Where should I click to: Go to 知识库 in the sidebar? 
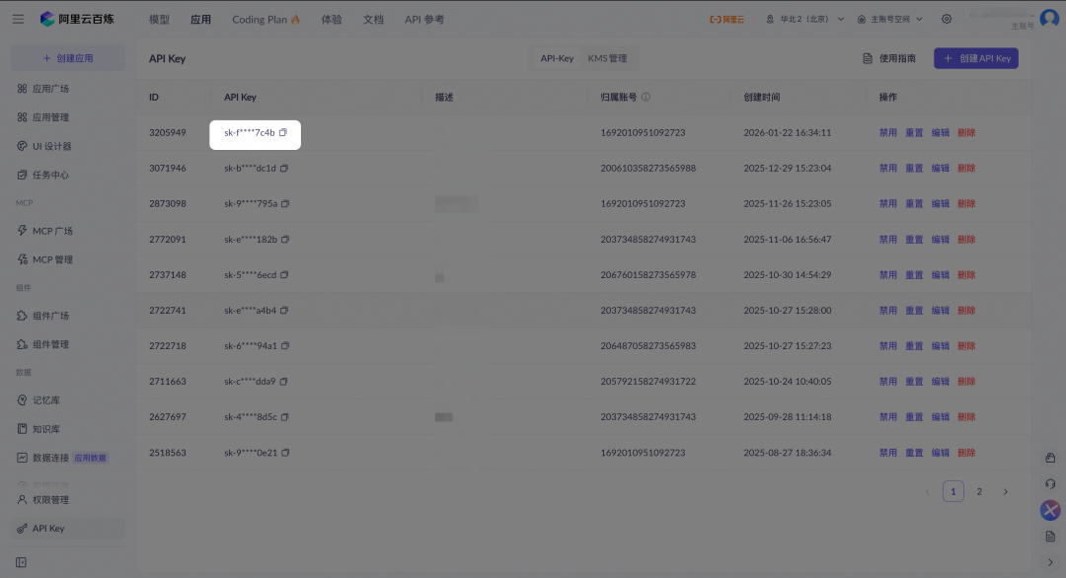(46, 429)
